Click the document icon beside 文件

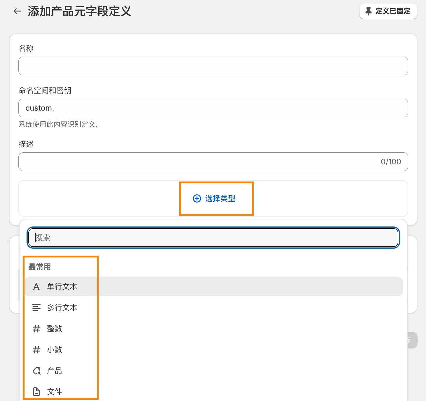point(36,392)
